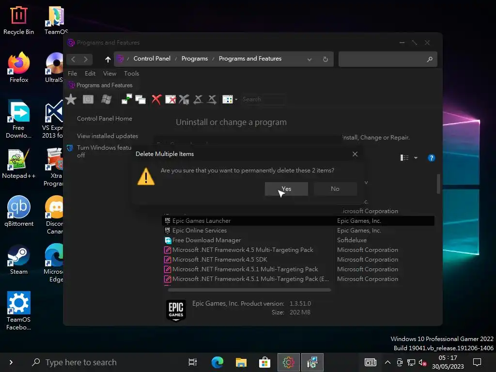Click Programs in the address breadcrumb
The image size is (496, 372).
[x=195, y=59]
